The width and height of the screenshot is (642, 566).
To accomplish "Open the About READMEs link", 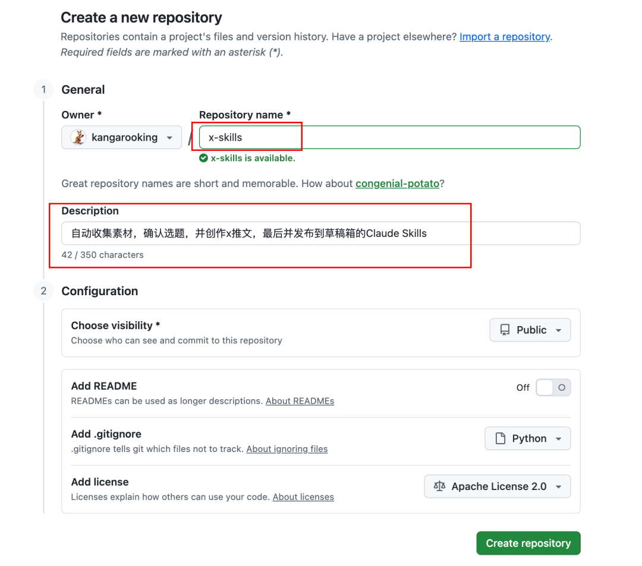I will (300, 401).
